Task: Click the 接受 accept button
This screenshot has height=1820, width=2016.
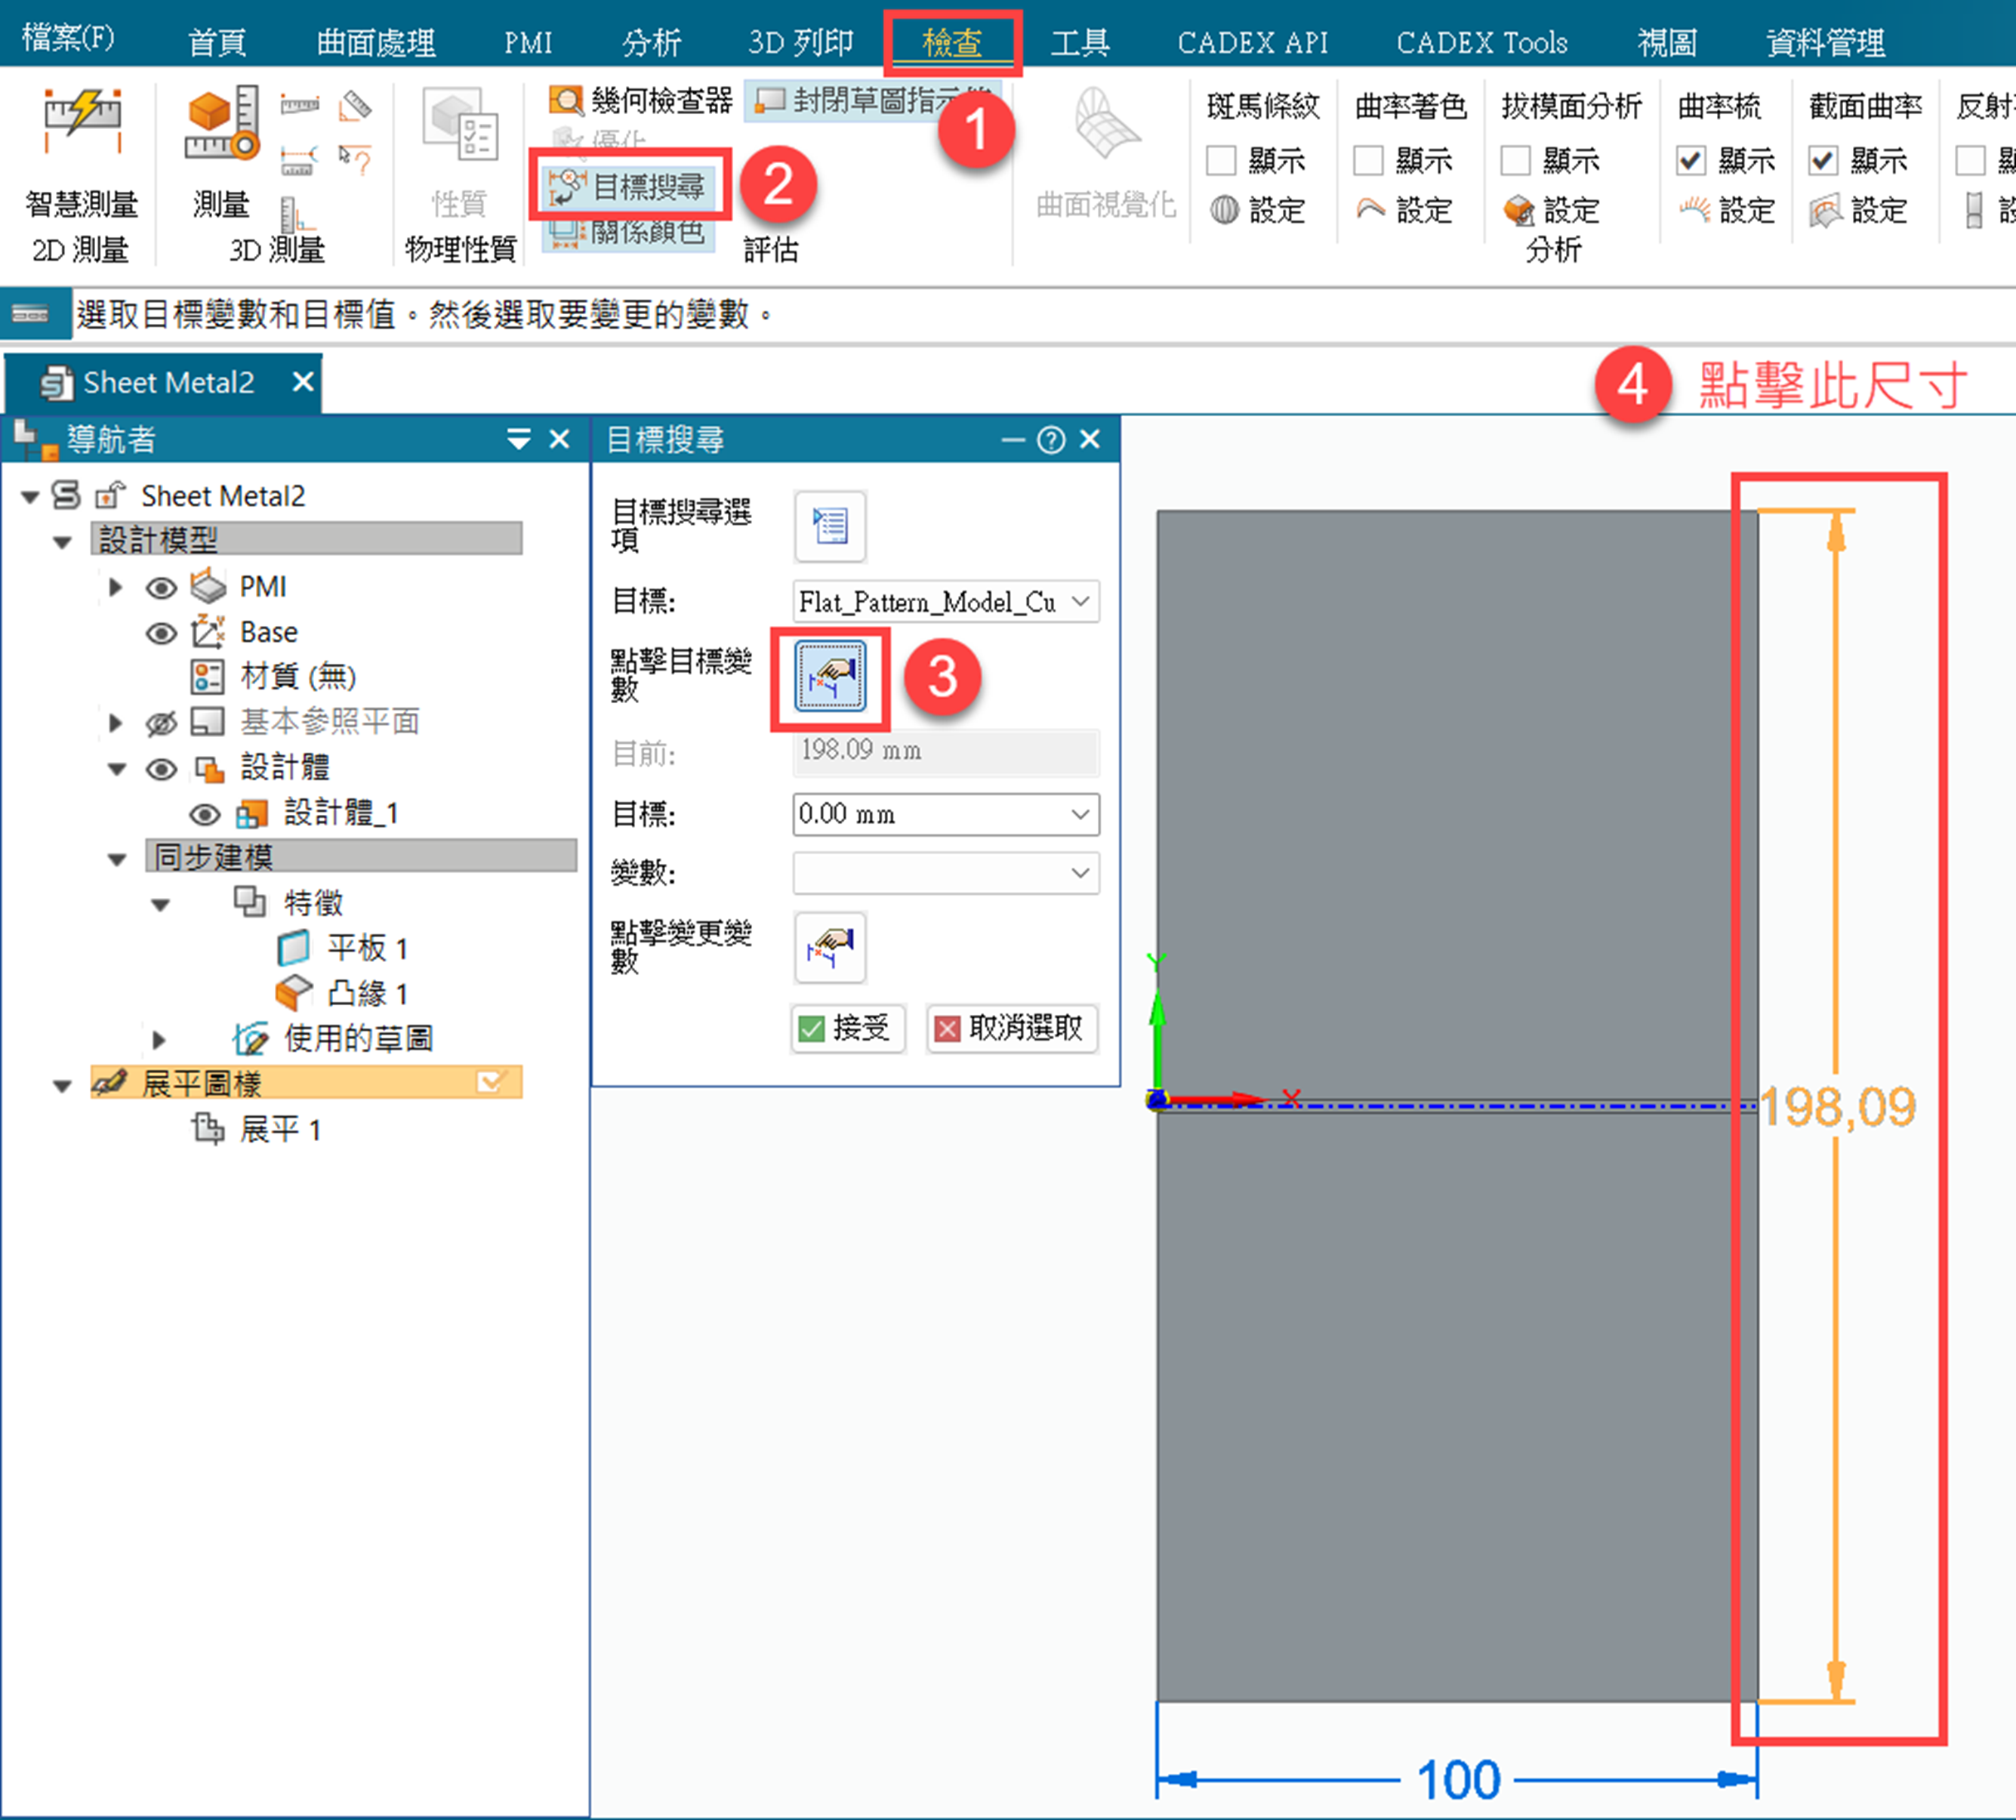Action: pos(847,1028)
